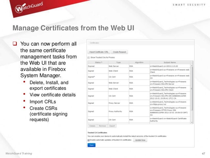210x158 pixels.
Task: Click the WatchGuard logo
Action: tap(29, 7)
